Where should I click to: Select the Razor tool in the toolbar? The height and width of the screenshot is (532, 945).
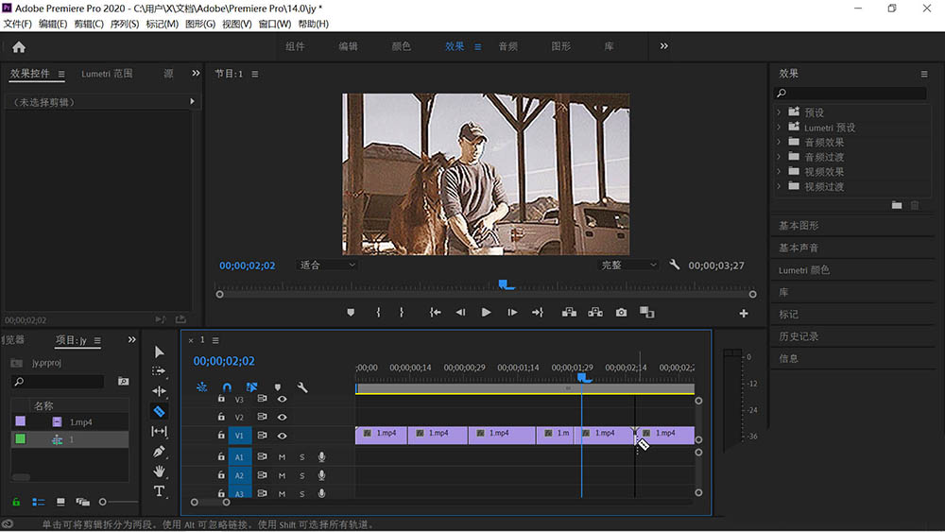coord(159,411)
